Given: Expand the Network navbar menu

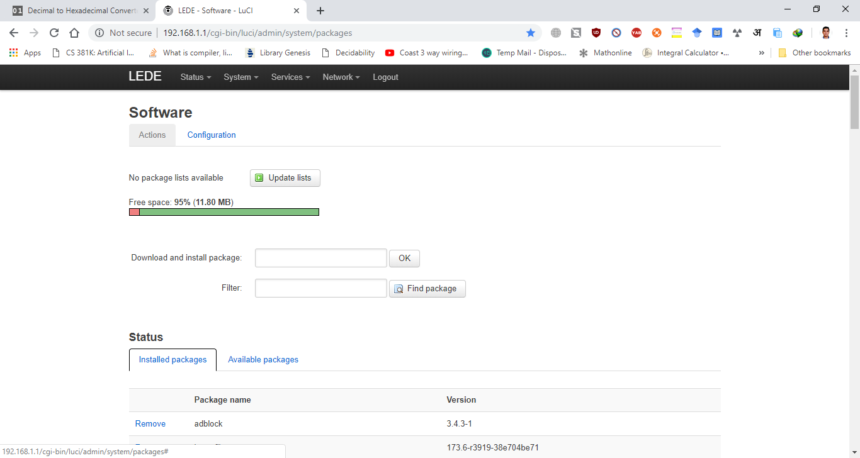Looking at the screenshot, I should coord(341,77).
